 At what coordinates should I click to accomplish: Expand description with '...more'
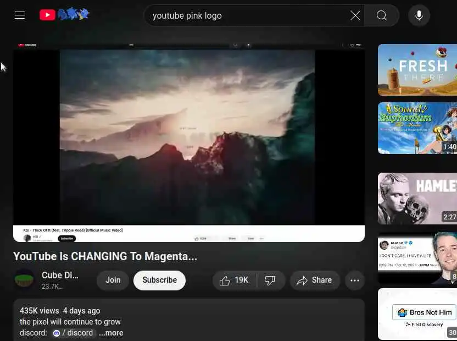(111, 333)
